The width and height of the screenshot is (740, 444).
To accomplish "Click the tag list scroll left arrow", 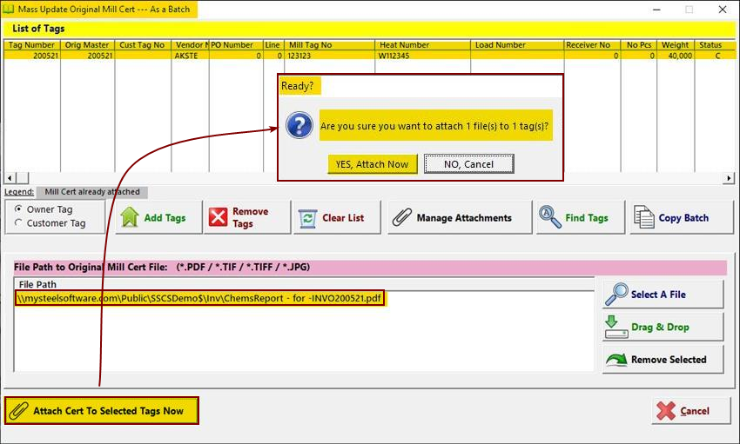I will pyautogui.click(x=10, y=178).
